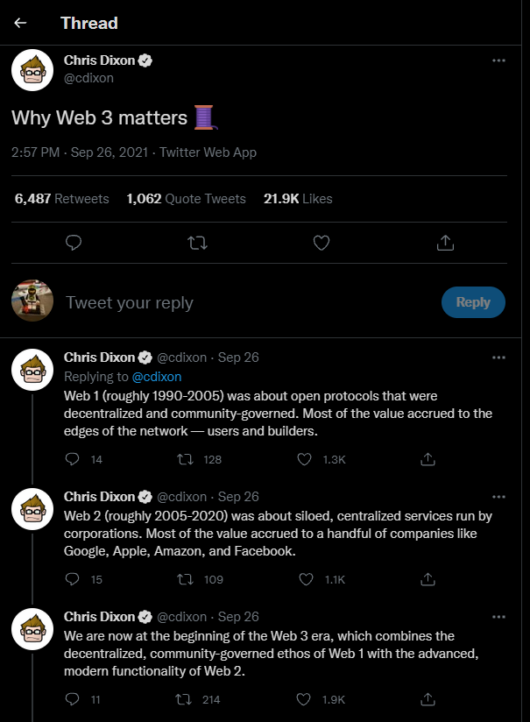
Task: Like the Web 2 tweet with 1.1K likes
Action: (304, 579)
